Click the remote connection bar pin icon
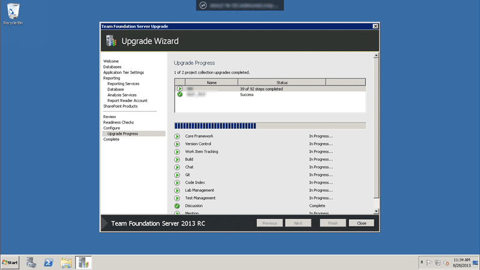 203,5
